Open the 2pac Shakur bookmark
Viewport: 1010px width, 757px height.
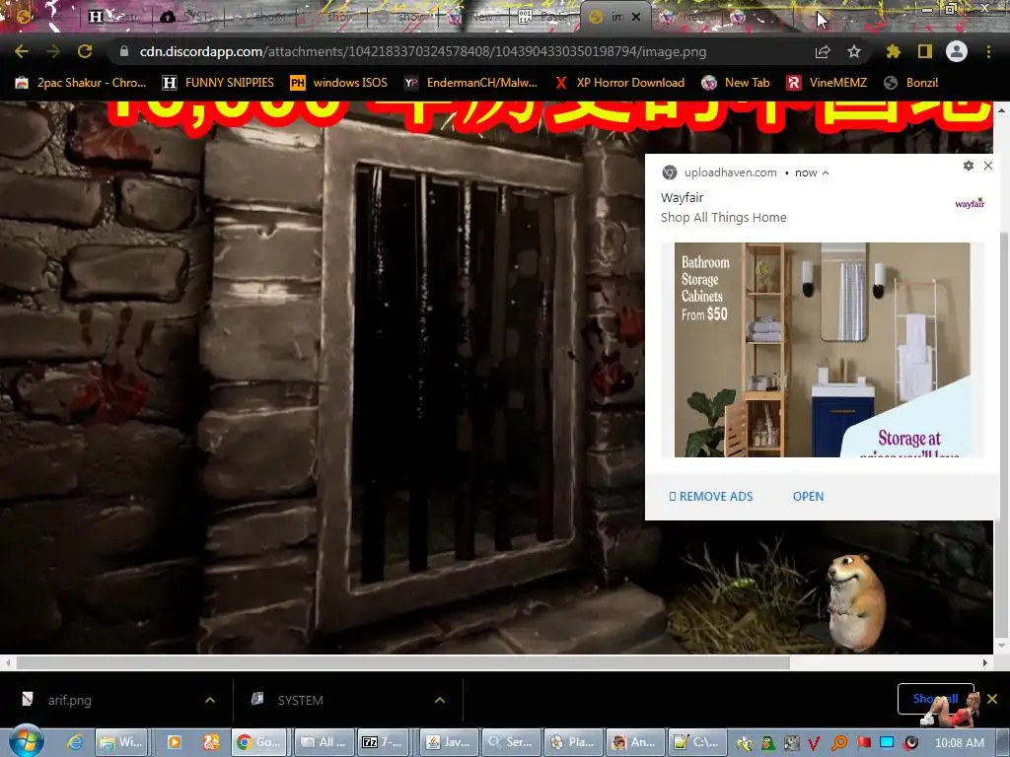click(x=81, y=83)
